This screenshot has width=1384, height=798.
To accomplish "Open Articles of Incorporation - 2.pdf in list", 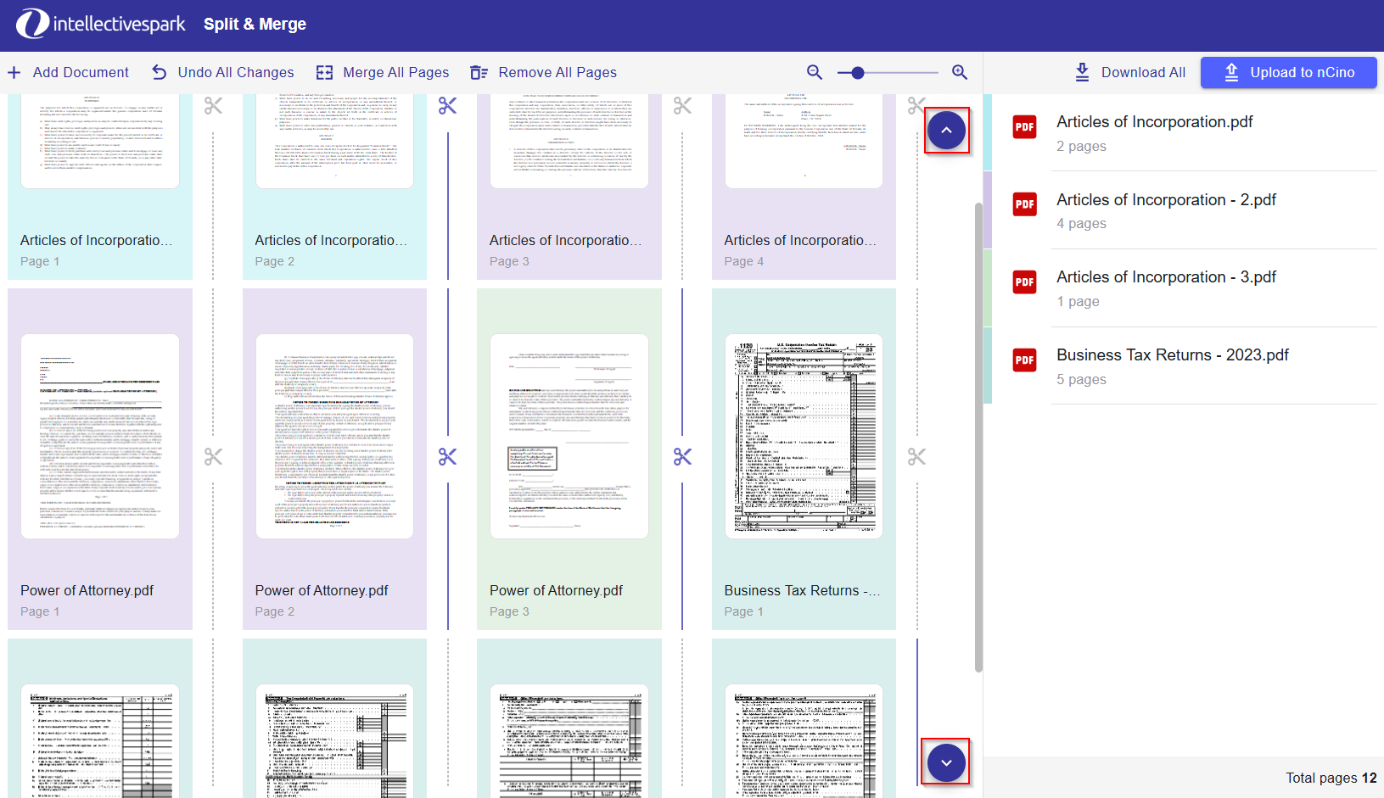I will (1166, 200).
